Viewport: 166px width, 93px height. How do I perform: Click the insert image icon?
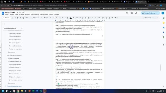point(82,18)
